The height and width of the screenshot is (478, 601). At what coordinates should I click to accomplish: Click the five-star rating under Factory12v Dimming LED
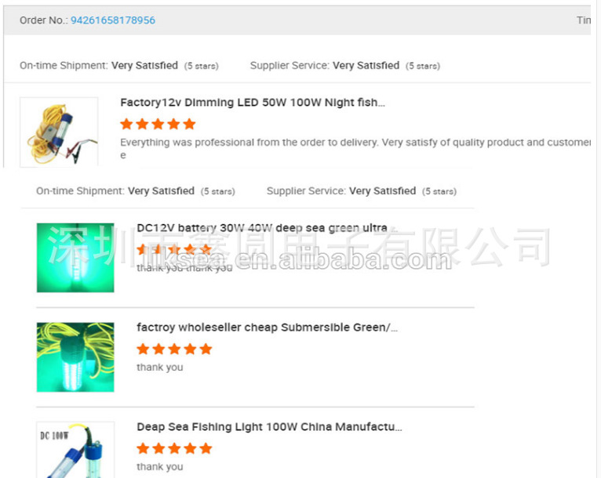click(x=158, y=124)
